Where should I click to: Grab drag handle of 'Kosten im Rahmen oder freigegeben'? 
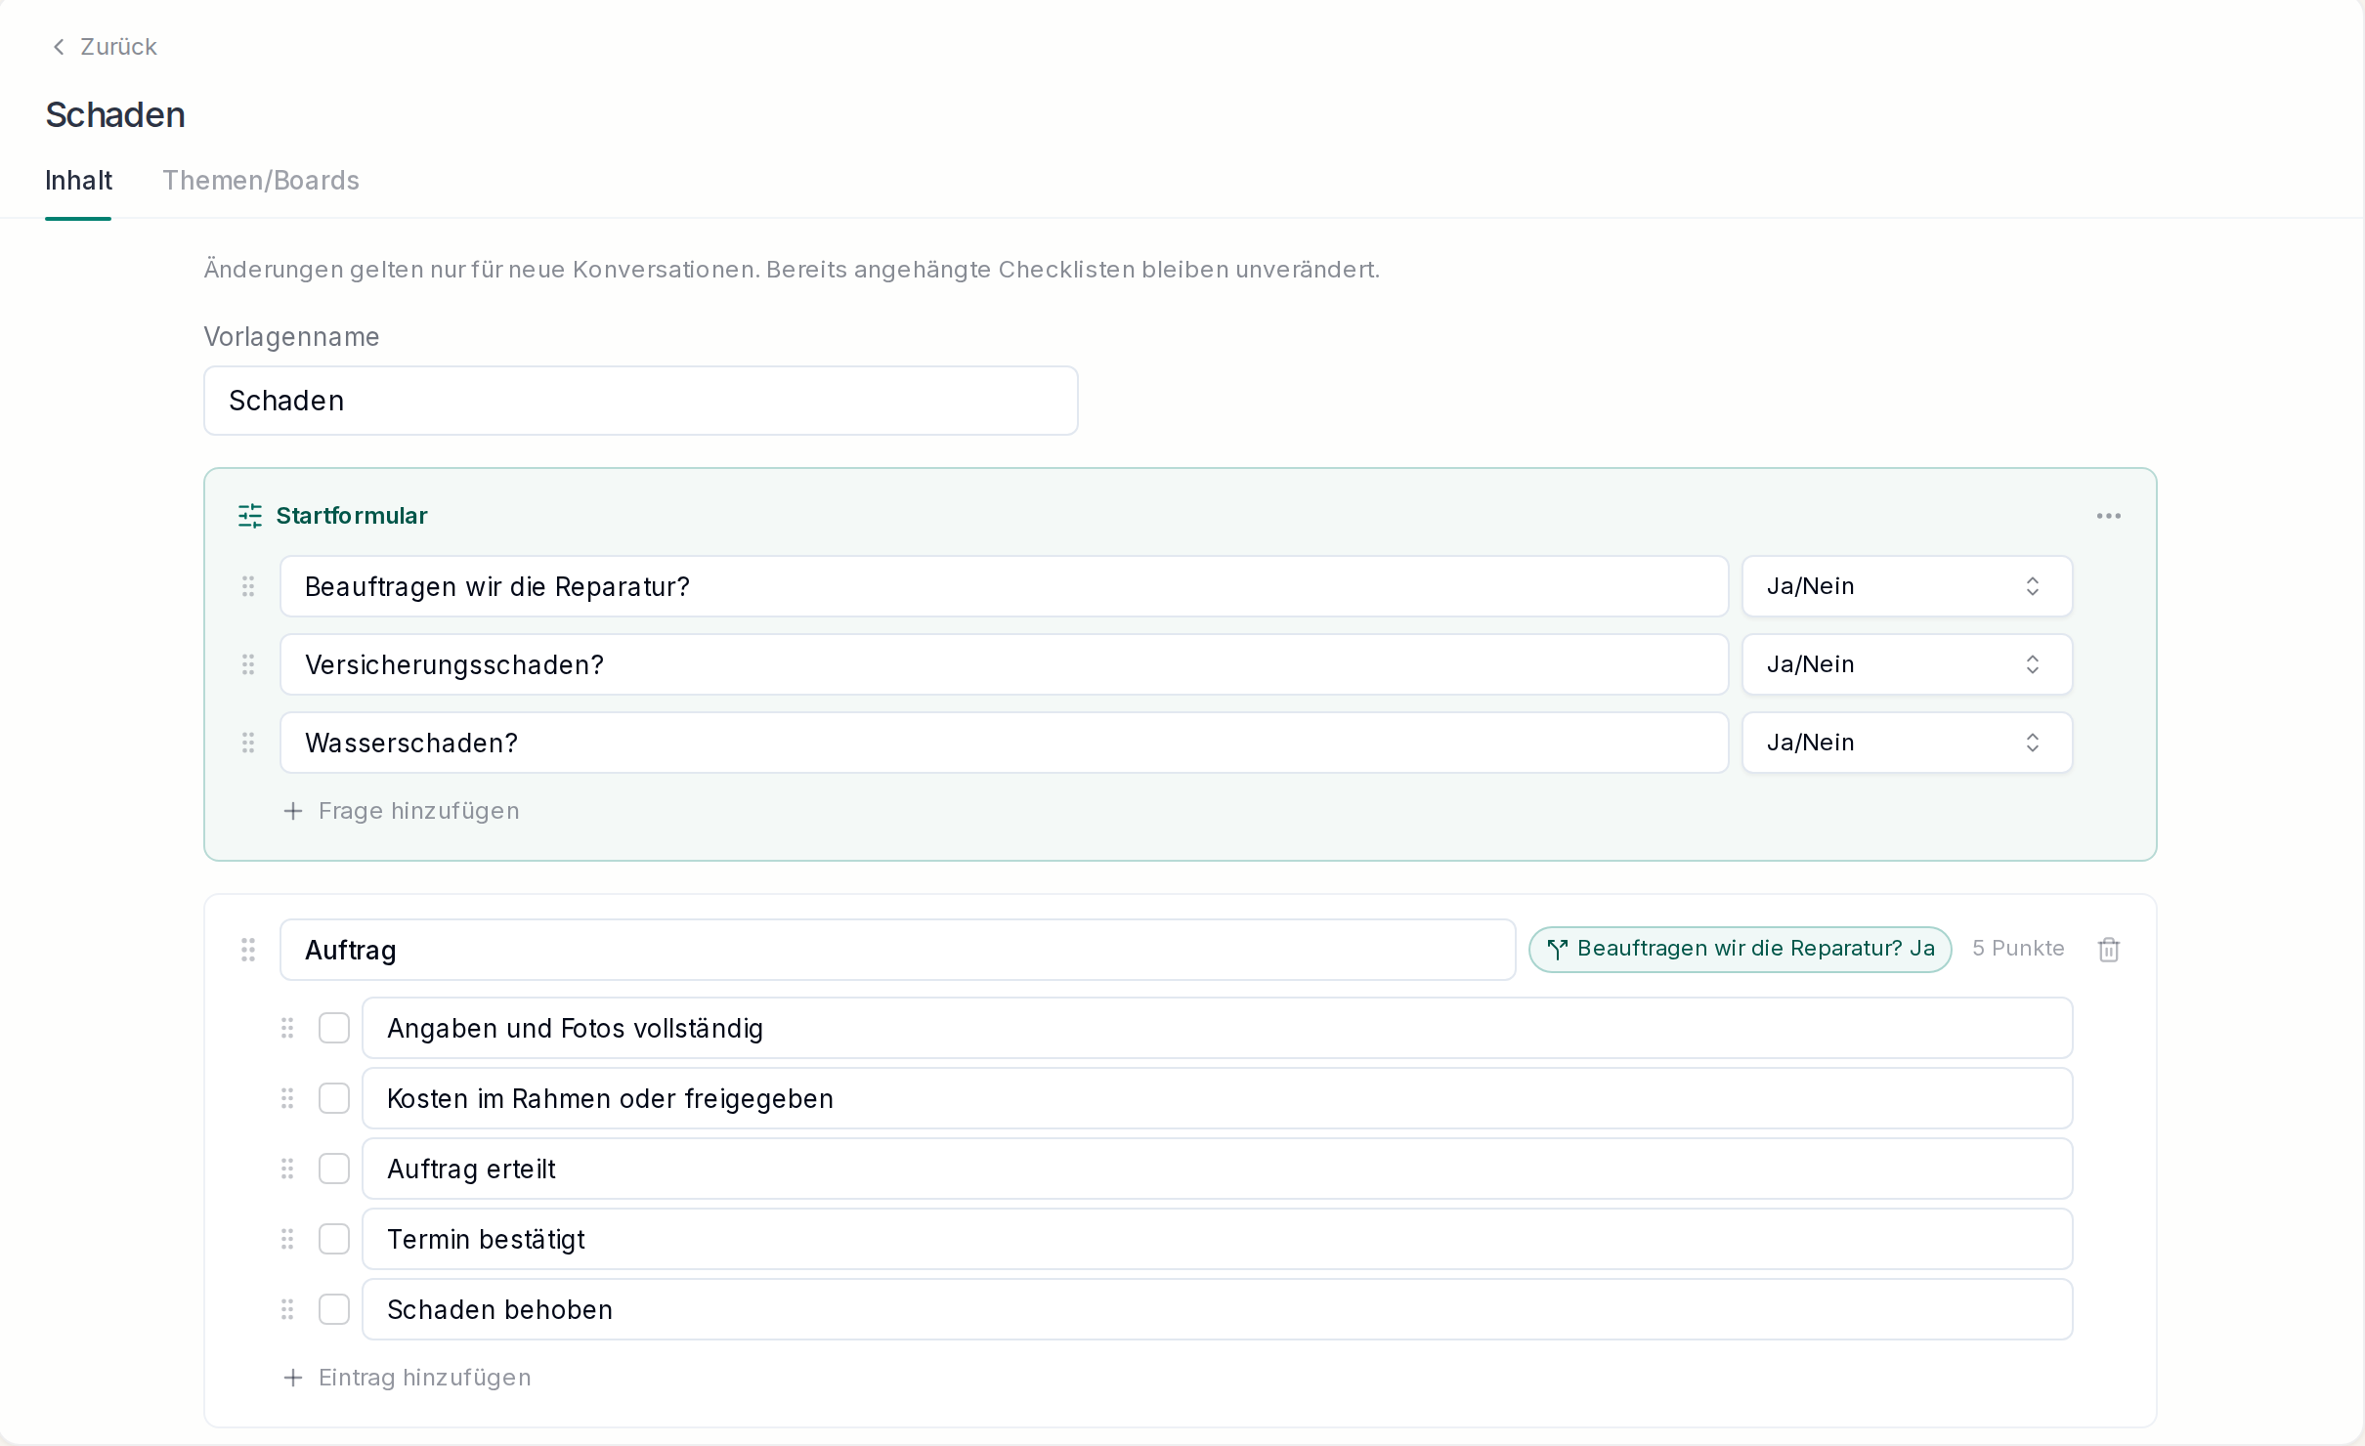coord(287,1098)
